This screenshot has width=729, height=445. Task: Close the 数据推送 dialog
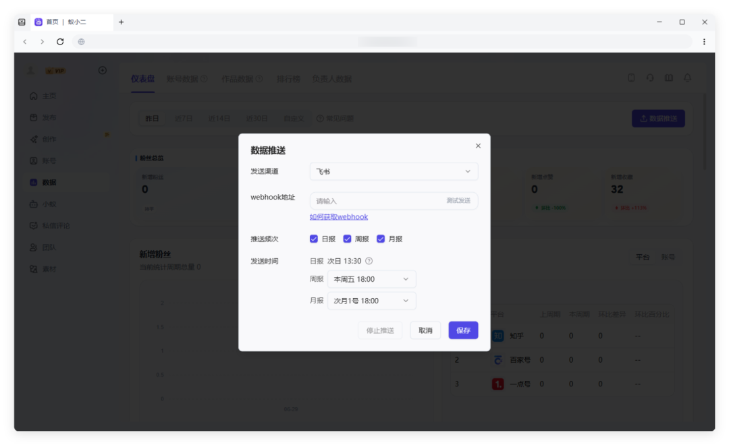pos(478,146)
